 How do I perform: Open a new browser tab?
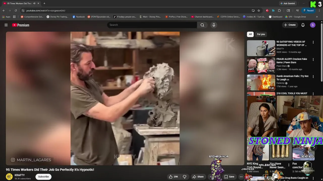pos(44,3)
